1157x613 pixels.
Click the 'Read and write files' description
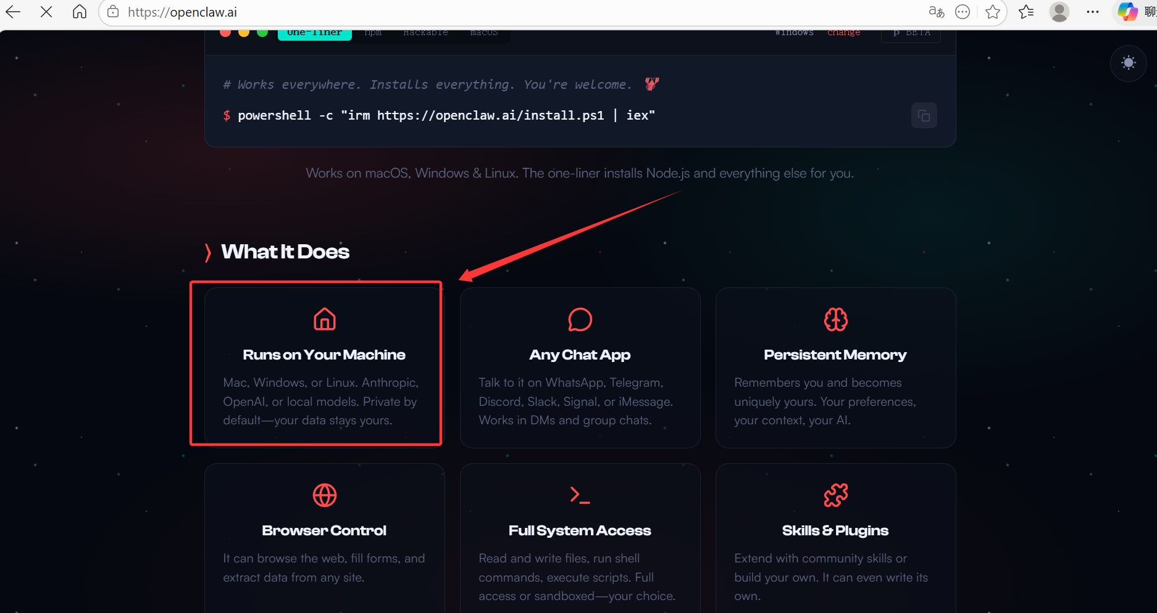point(577,577)
